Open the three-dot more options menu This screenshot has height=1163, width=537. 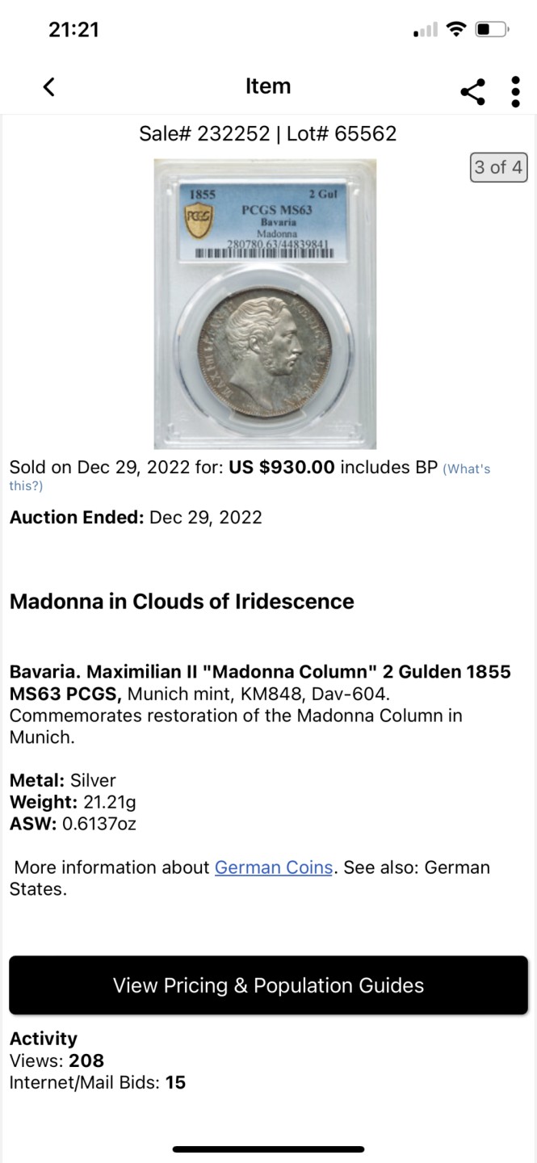click(515, 91)
